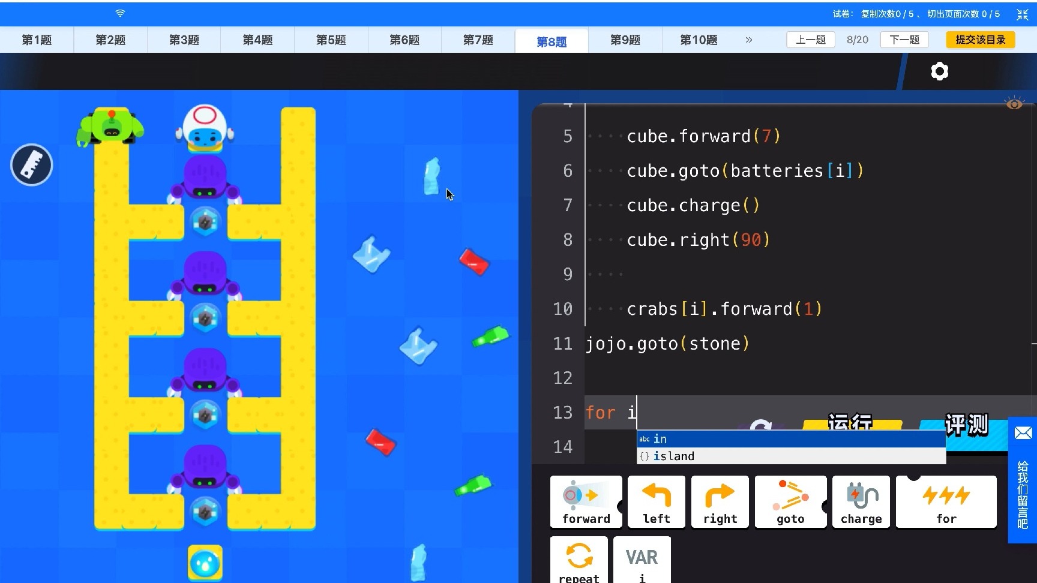Image resolution: width=1037 pixels, height=583 pixels.
Task: Exit fullscreen with the collapse arrows icon
Action: tap(1022, 14)
